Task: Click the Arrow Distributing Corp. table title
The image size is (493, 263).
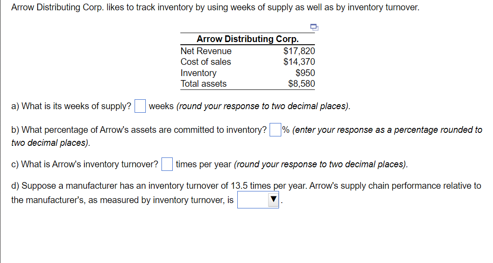Action: [x=247, y=39]
